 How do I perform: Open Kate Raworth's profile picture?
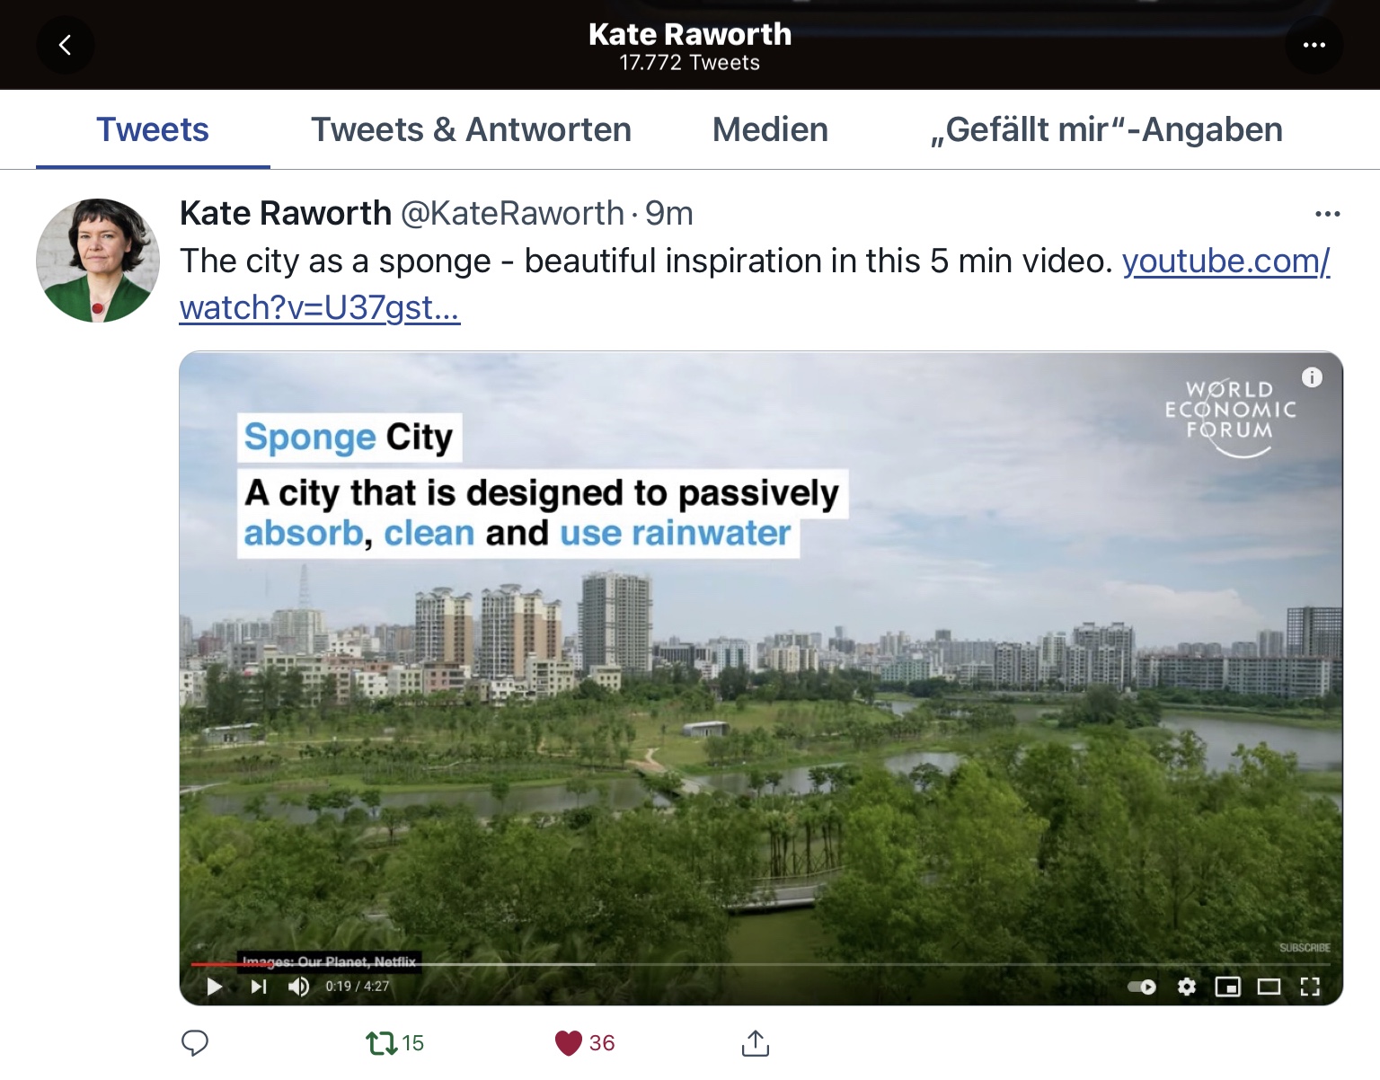pos(98,261)
